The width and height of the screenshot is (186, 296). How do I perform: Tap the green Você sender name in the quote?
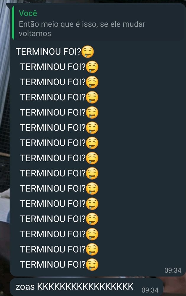click(28, 13)
